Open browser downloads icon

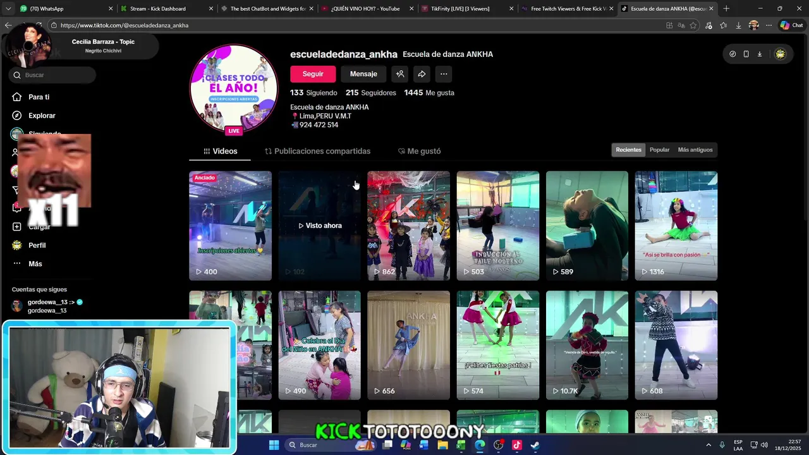tap(738, 25)
